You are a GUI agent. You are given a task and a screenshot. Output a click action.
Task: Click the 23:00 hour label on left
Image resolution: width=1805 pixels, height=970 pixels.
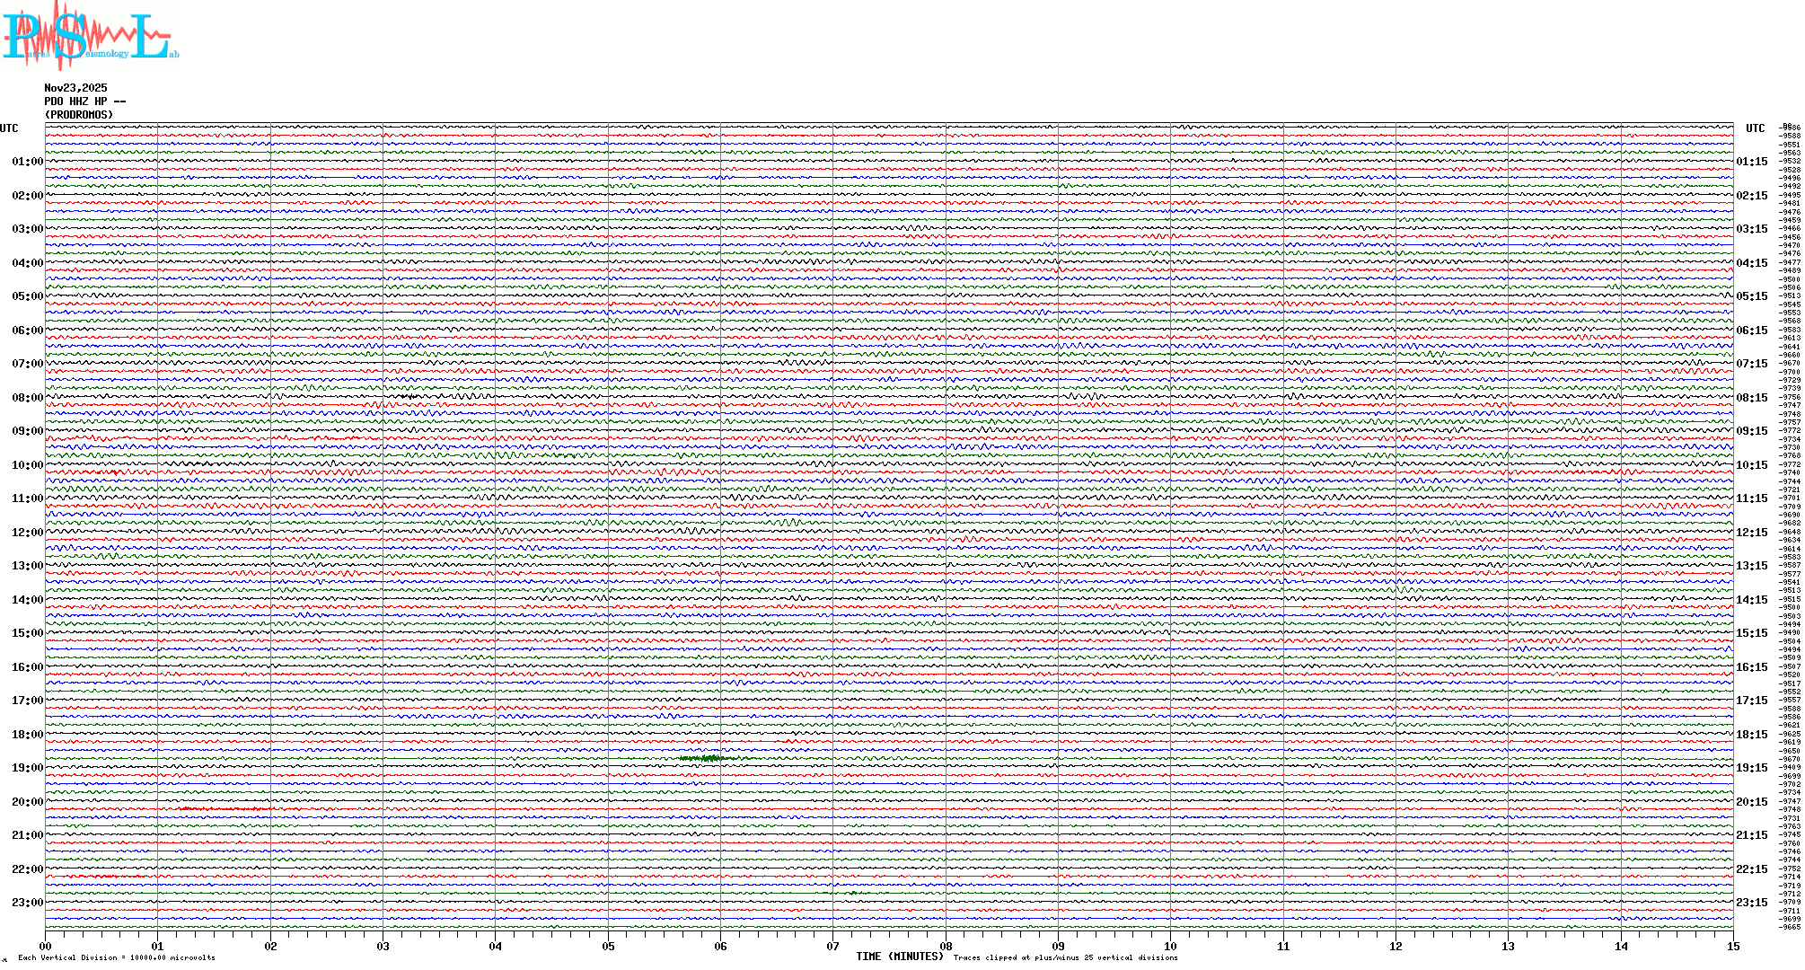27,903
